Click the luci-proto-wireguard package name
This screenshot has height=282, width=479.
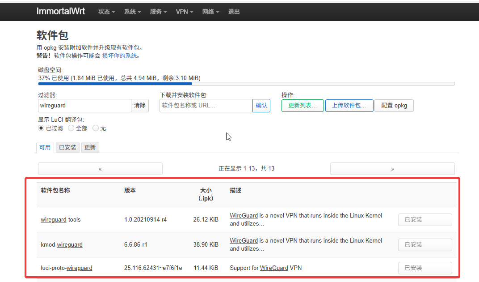[x=67, y=268]
